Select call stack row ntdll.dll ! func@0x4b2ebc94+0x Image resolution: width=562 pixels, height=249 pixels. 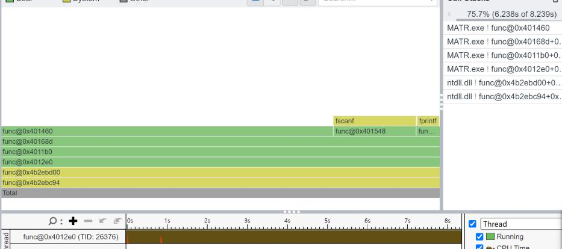point(502,96)
